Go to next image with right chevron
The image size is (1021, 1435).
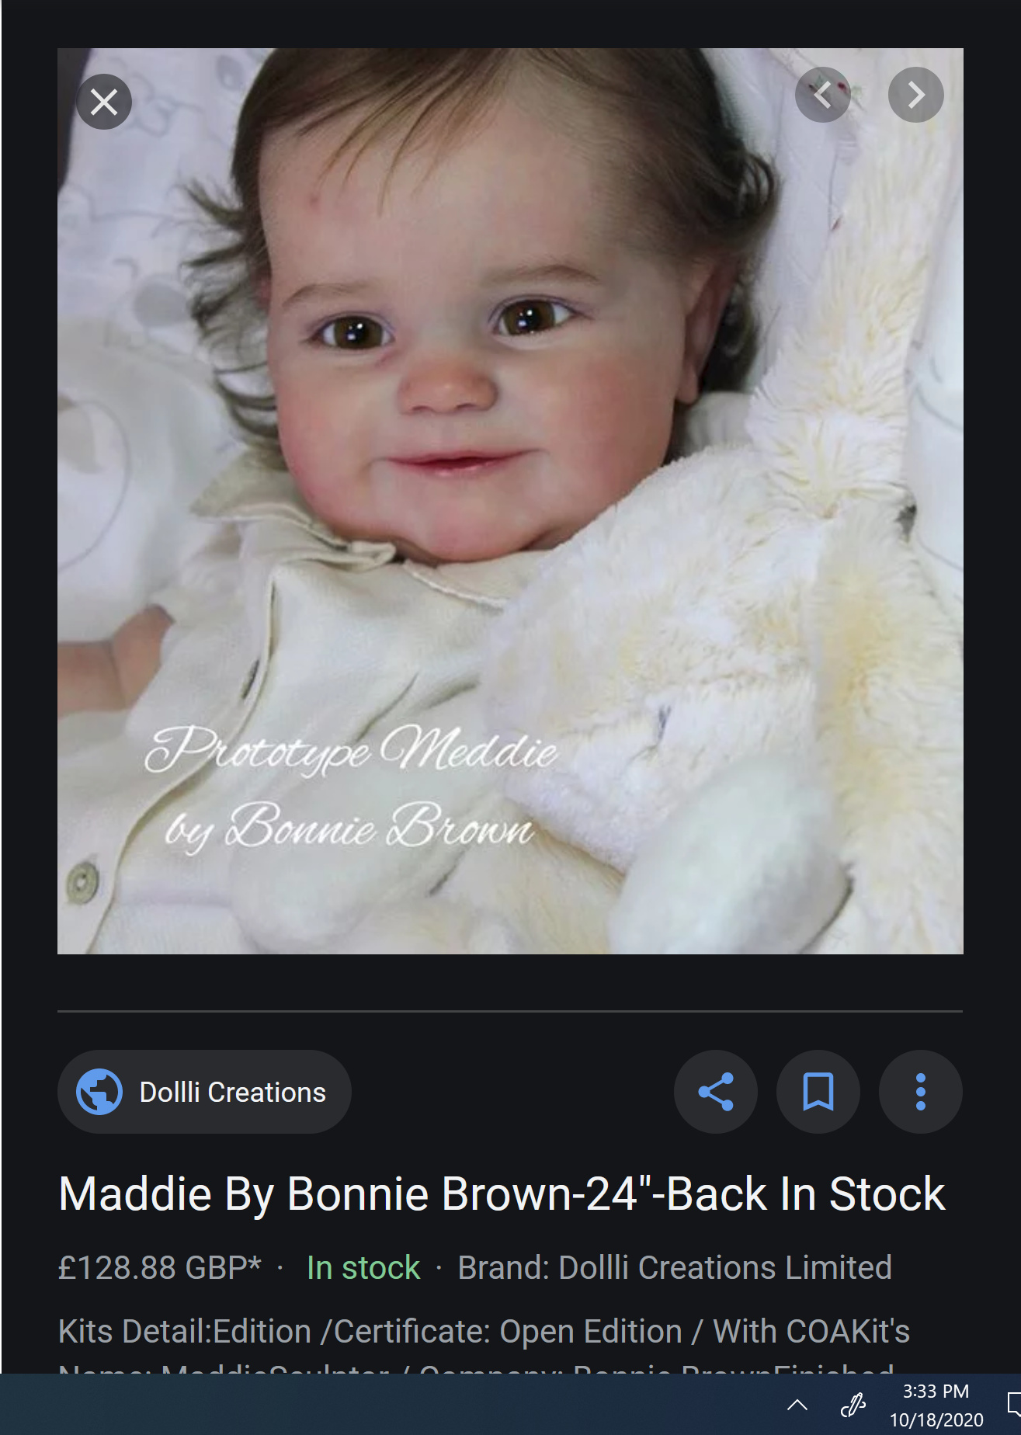[x=916, y=95]
